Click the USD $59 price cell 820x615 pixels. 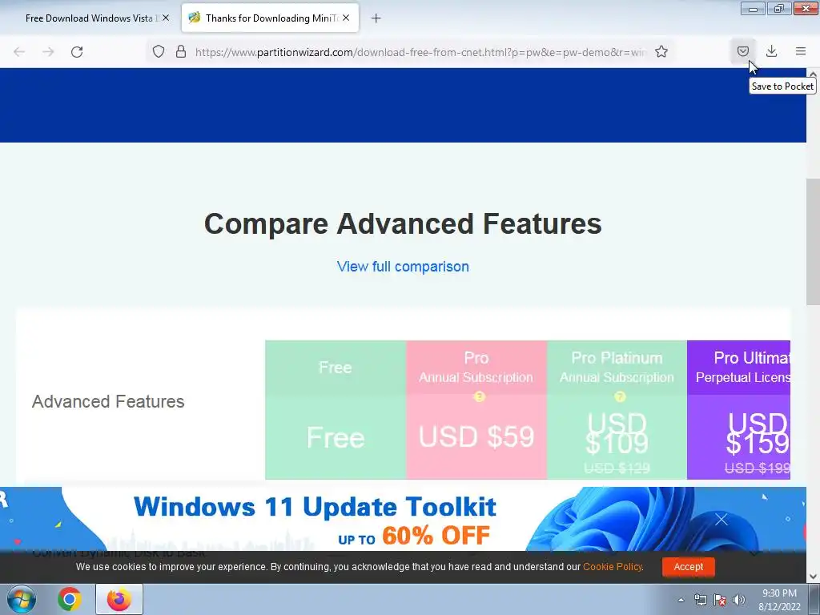pos(476,436)
